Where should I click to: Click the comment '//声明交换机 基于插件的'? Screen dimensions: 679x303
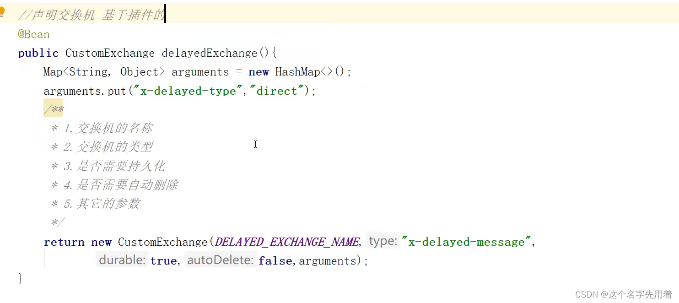pos(91,15)
